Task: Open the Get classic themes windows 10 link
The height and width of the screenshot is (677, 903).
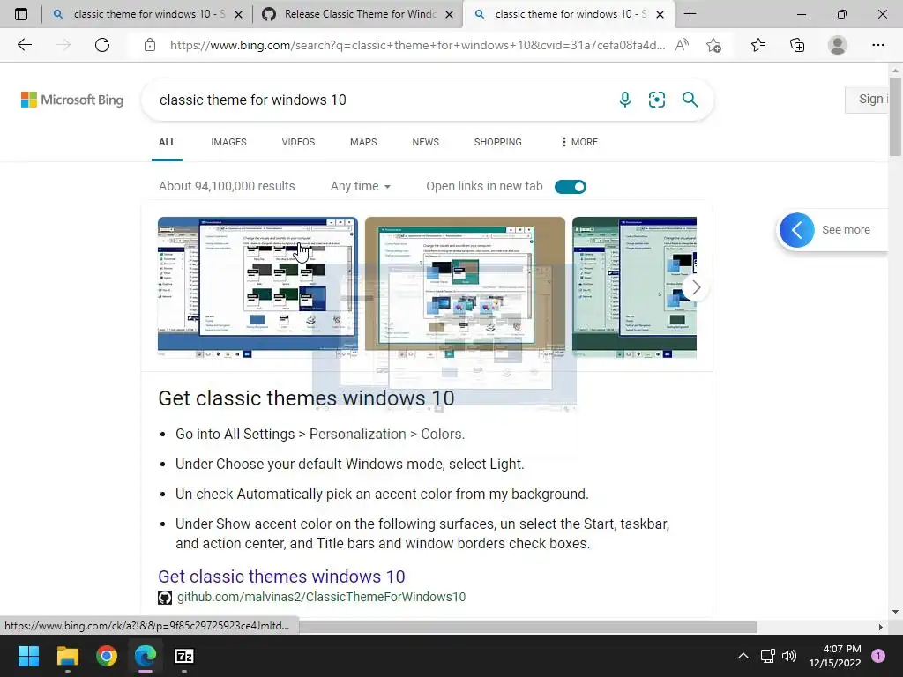Action: click(x=281, y=577)
